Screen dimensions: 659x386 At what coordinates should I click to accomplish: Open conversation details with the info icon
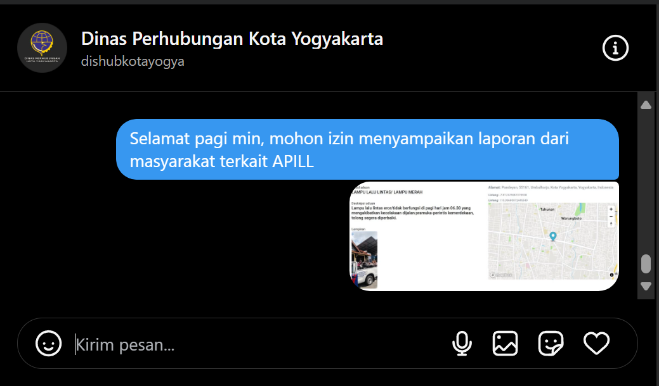(615, 48)
